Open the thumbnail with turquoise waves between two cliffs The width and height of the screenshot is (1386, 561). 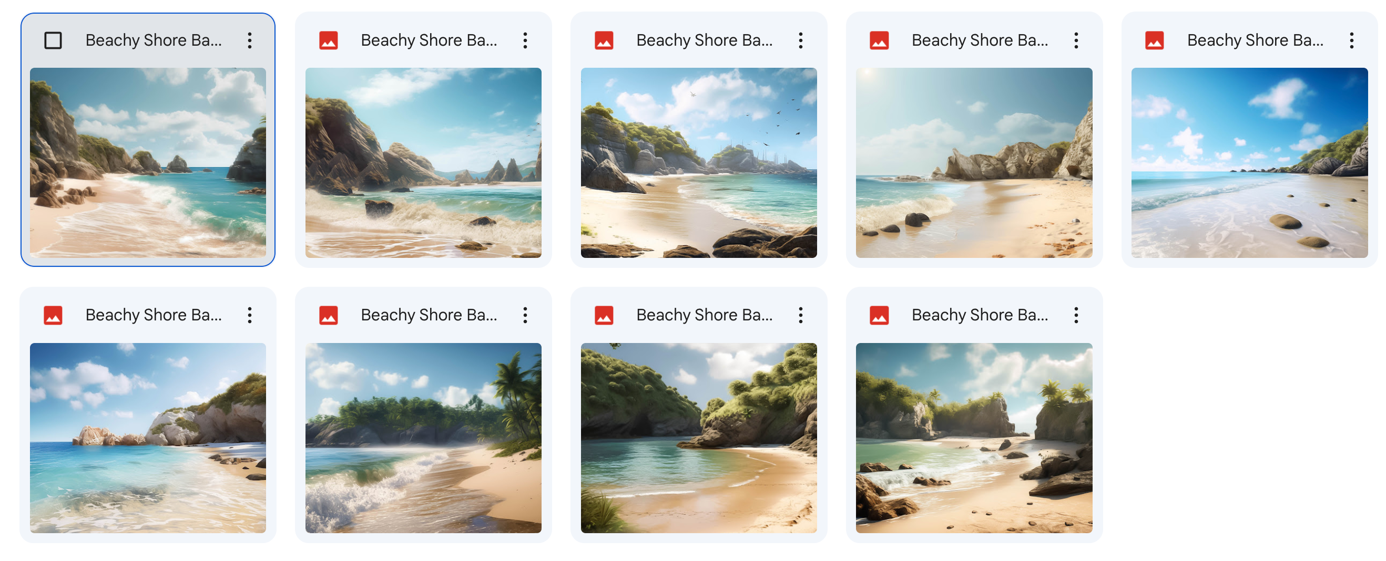(148, 163)
